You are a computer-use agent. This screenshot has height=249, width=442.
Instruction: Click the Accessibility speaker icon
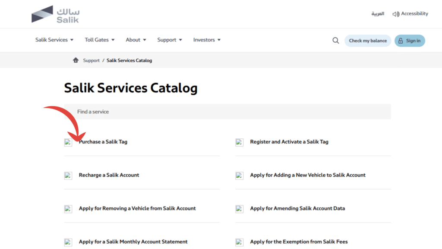[x=395, y=14]
